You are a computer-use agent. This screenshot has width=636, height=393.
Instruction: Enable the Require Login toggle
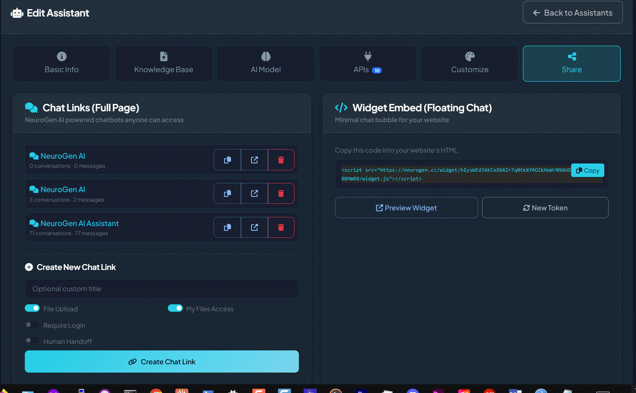tap(32, 324)
